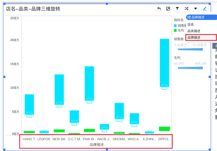Click the NEW BA. green profit bar
The width and height of the screenshot is (217, 151).
coord(59,131)
